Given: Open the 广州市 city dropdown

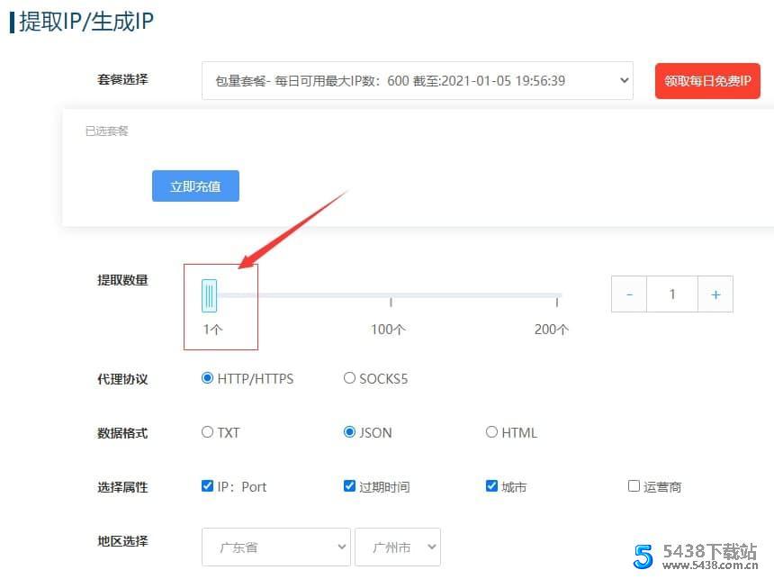Looking at the screenshot, I should tap(398, 547).
